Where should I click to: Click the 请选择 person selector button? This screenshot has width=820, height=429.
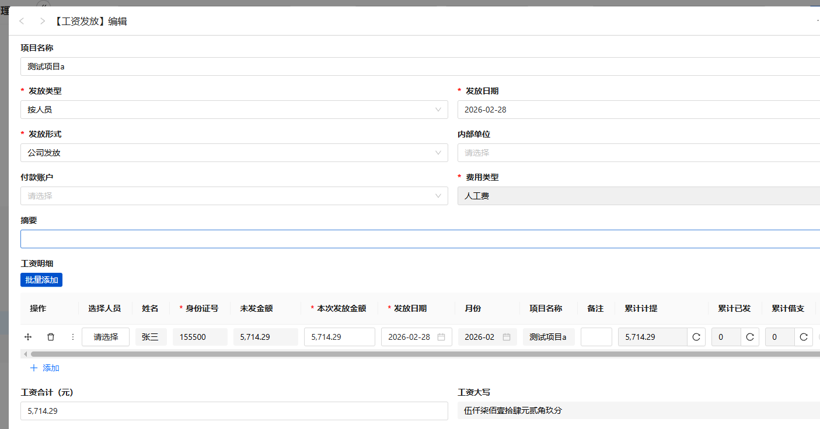coord(106,337)
